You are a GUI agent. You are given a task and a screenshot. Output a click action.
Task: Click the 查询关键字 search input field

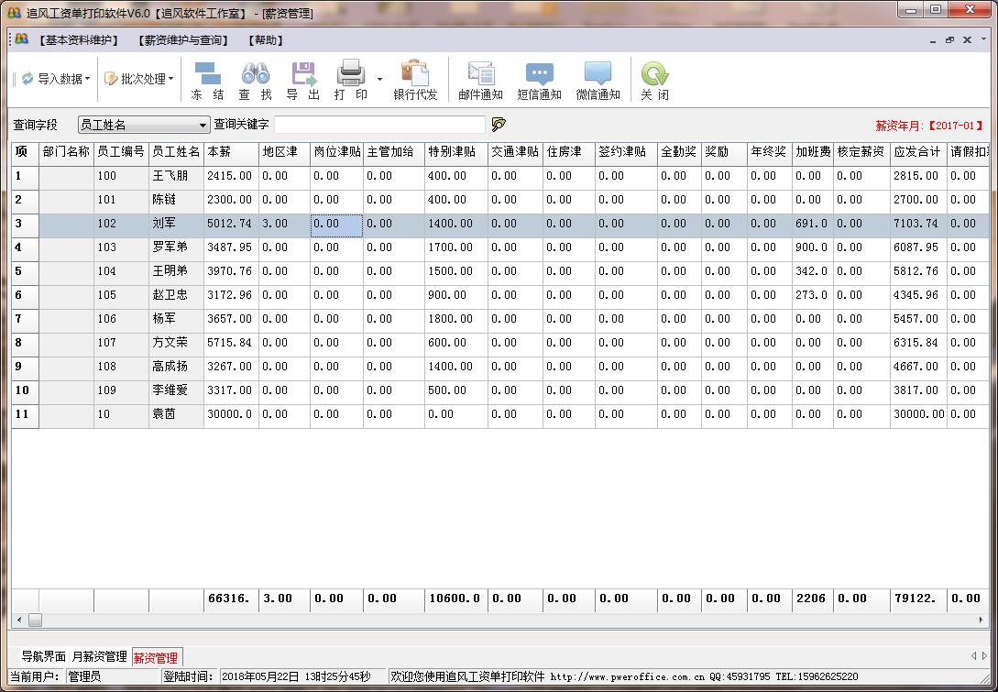click(379, 125)
